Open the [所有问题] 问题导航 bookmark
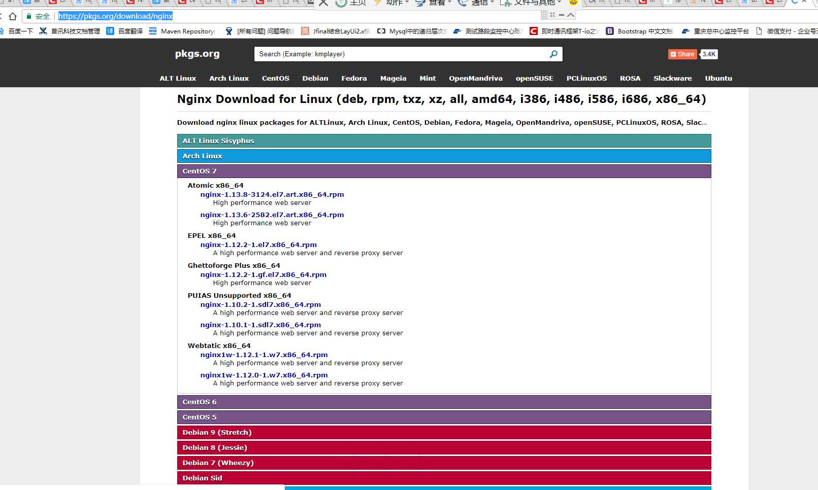The width and height of the screenshot is (818, 490). coord(260,31)
